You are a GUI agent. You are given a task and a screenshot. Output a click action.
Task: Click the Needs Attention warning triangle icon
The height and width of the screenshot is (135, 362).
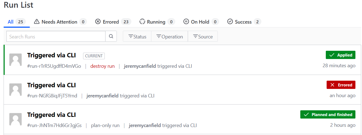tap(37, 21)
